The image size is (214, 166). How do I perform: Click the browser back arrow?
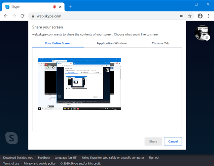6,16
